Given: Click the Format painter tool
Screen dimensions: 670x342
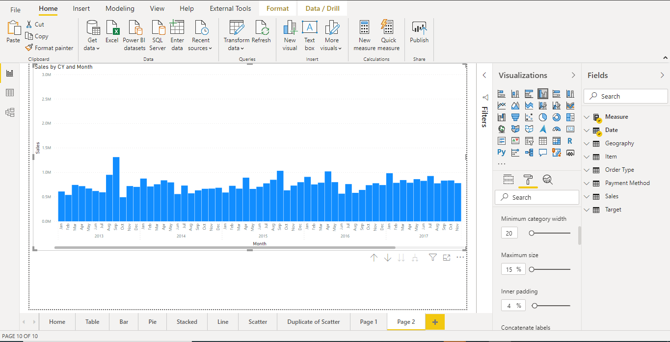Looking at the screenshot, I should [x=49, y=48].
